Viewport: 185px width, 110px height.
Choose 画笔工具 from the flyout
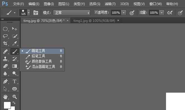42,51
